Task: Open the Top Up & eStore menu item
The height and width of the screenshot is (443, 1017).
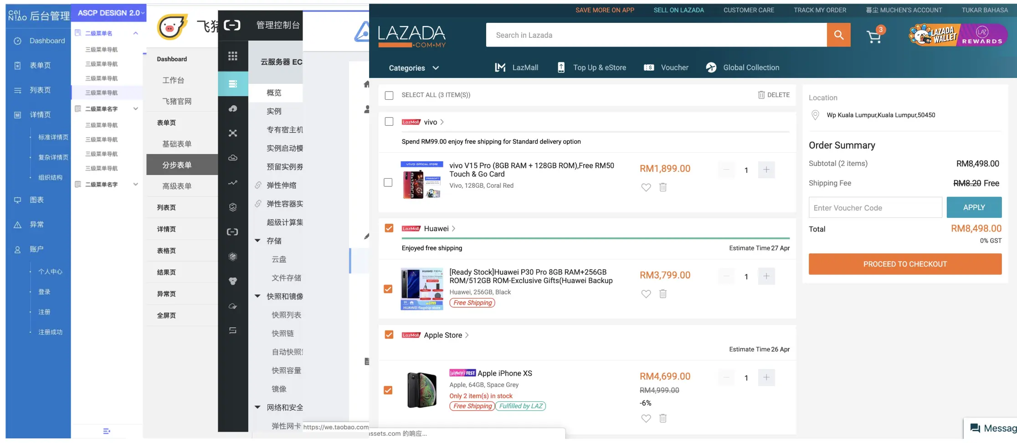Action: tap(591, 67)
